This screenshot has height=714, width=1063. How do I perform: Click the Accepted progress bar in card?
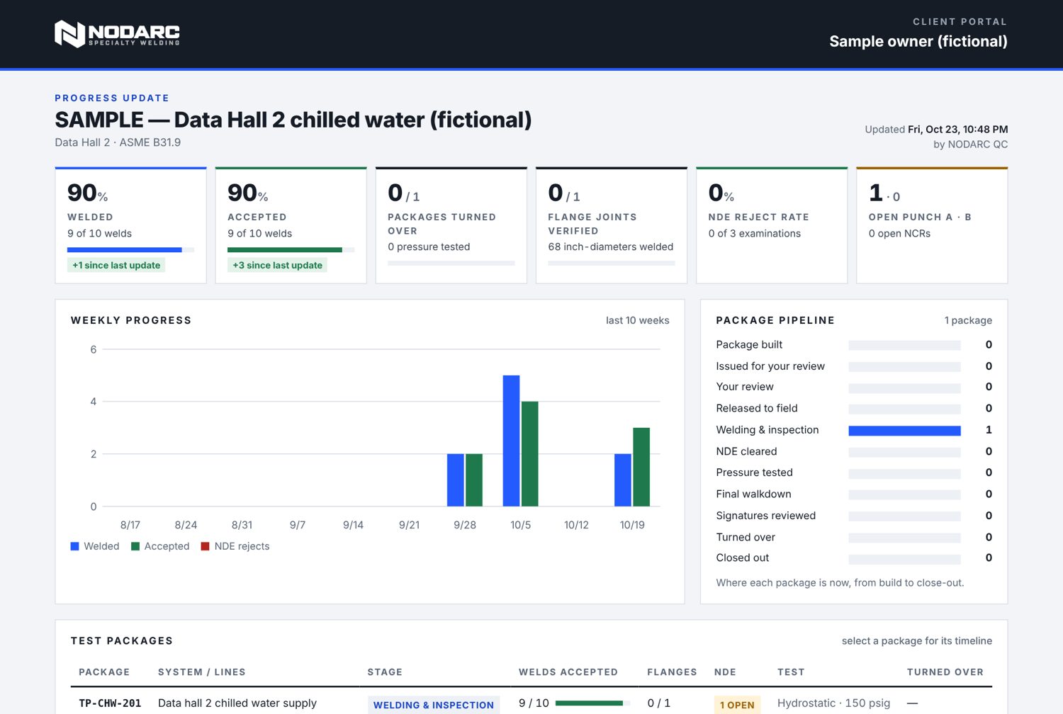click(x=291, y=249)
